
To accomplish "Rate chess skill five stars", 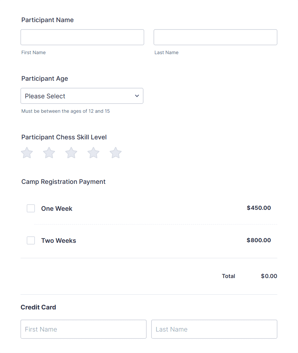I will pos(115,153).
